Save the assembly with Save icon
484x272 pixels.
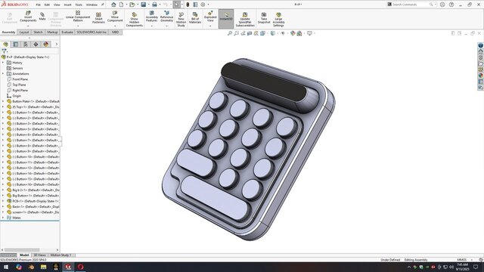click(144, 5)
